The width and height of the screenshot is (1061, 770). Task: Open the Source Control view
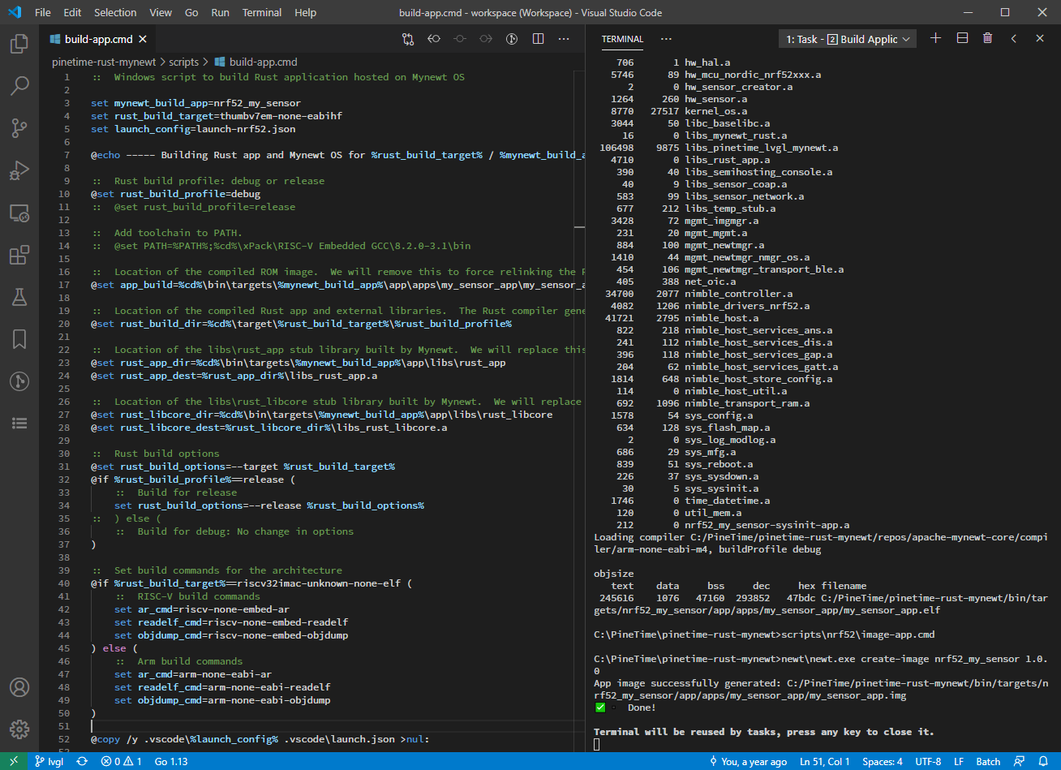(19, 128)
